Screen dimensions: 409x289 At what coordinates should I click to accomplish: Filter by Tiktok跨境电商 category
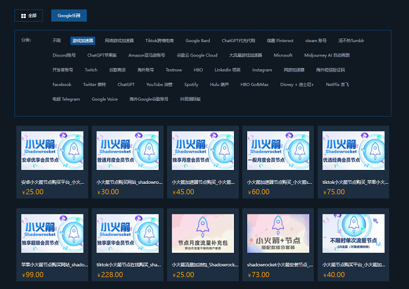159,40
